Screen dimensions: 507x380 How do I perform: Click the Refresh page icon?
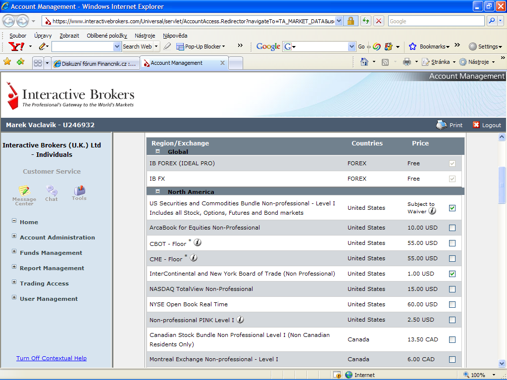pyautogui.click(x=366, y=21)
